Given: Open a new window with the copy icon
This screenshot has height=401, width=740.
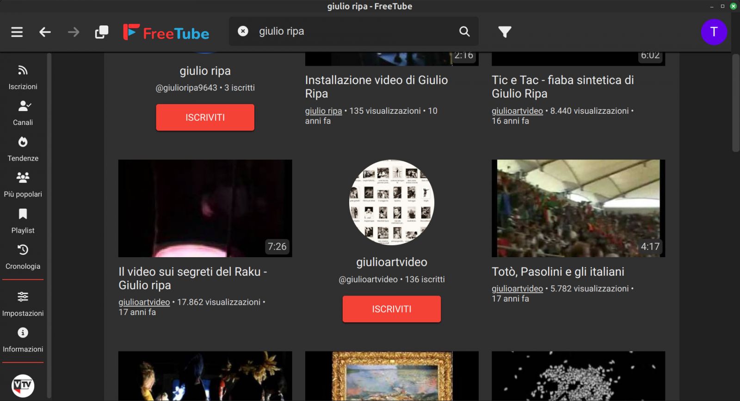Looking at the screenshot, I should pyautogui.click(x=102, y=32).
